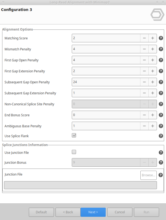Click help icon for Matching Score
Image resolution: width=166 pixels, height=220 pixels.
pos(161,38)
